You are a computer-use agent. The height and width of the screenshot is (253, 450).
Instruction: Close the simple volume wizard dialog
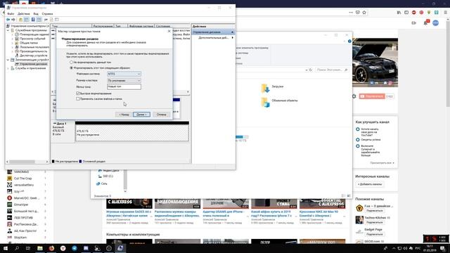click(x=169, y=31)
